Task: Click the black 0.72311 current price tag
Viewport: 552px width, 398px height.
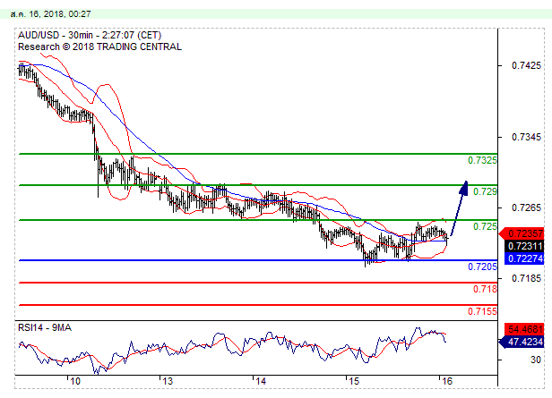Action: pyautogui.click(x=524, y=246)
